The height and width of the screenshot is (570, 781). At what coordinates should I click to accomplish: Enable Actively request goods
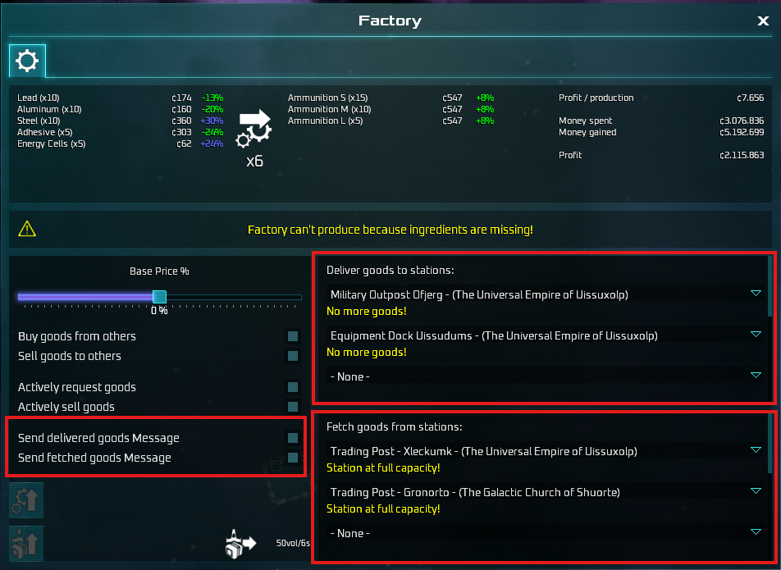click(292, 387)
